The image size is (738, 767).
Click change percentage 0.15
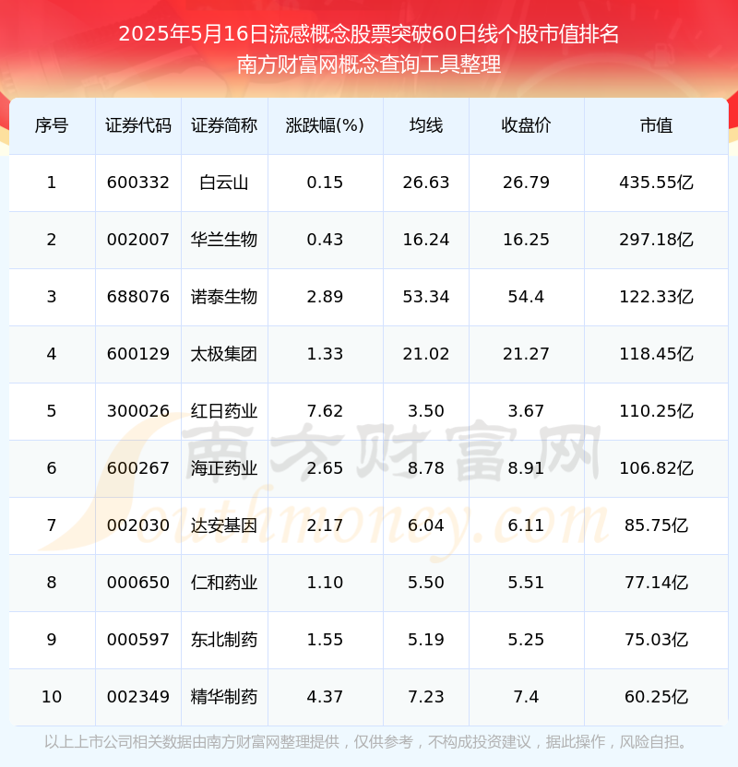[x=325, y=183]
